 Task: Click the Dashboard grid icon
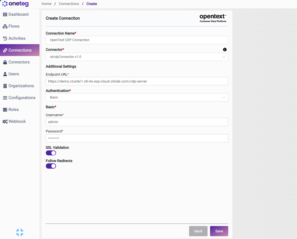click(5, 14)
